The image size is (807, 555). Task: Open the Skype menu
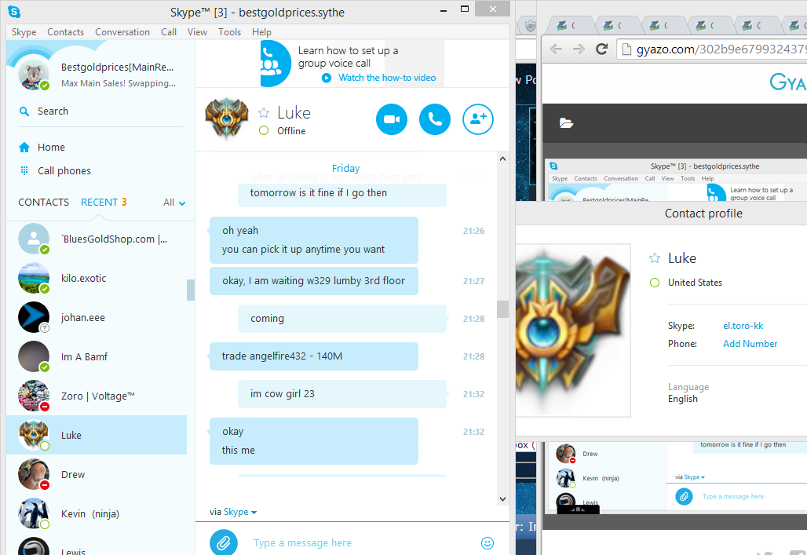24,32
